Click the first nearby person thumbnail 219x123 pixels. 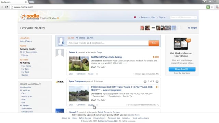point(142,28)
